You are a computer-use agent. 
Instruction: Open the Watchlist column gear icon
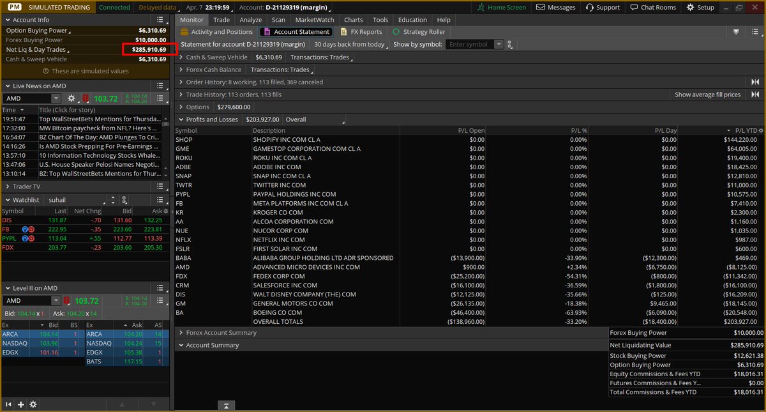pos(166,211)
